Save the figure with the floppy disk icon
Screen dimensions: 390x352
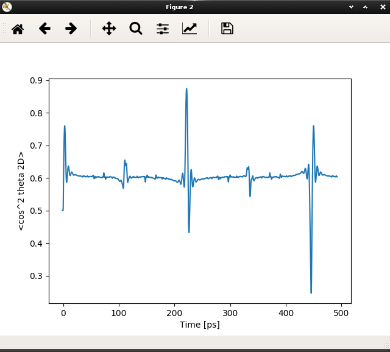(x=227, y=29)
